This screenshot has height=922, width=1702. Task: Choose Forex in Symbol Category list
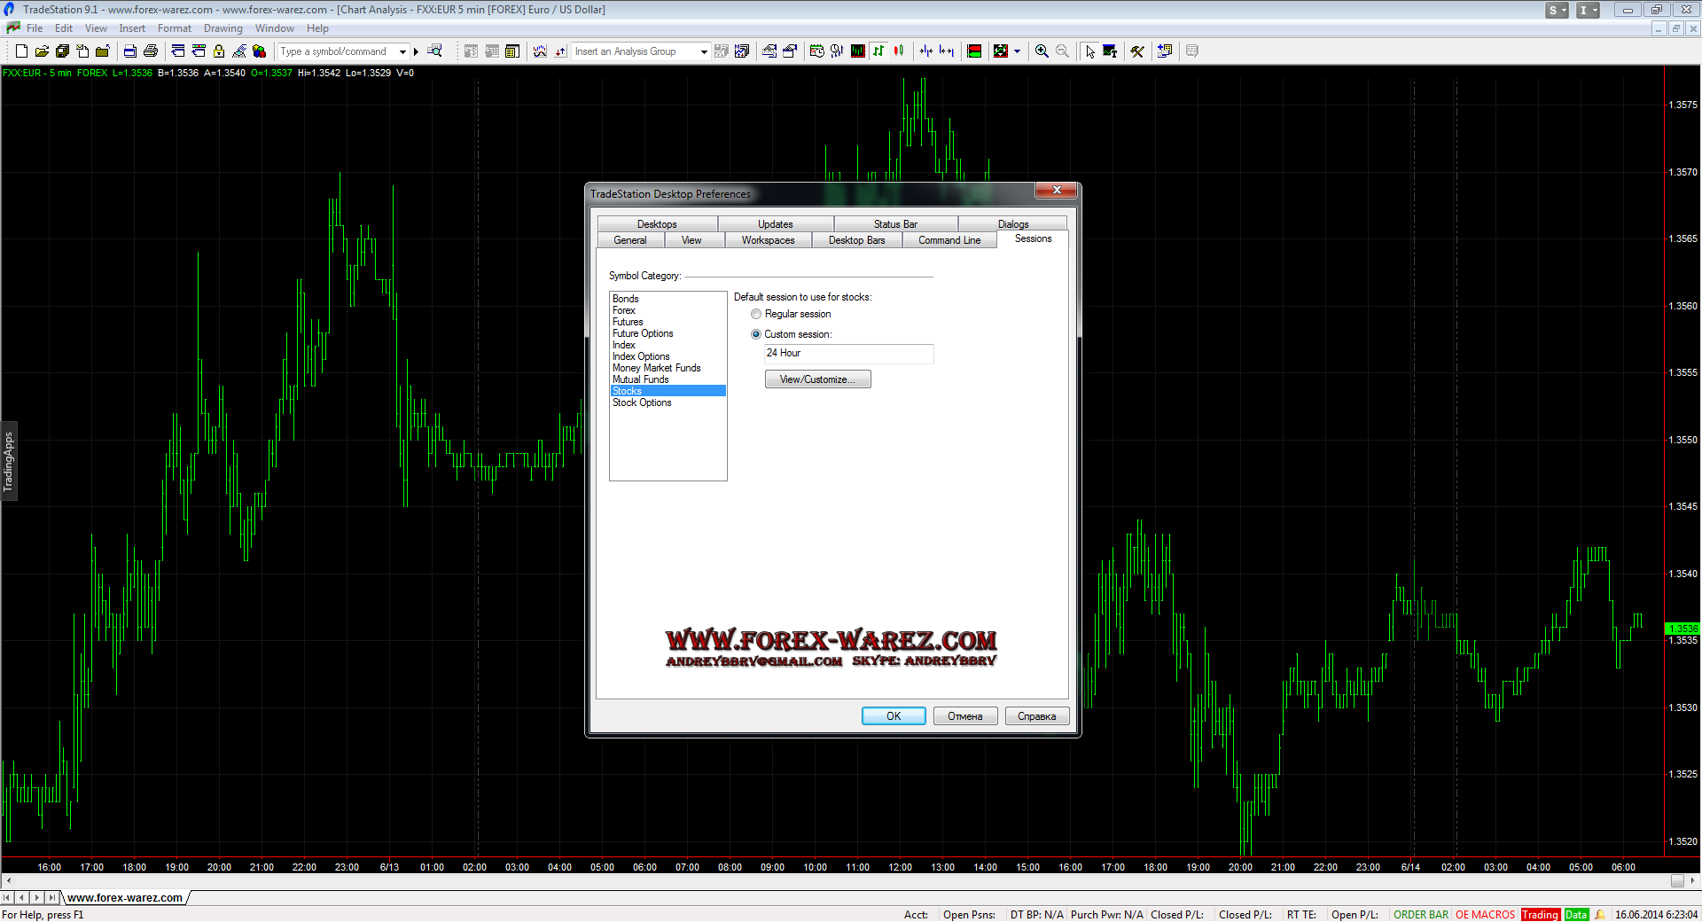click(x=624, y=310)
